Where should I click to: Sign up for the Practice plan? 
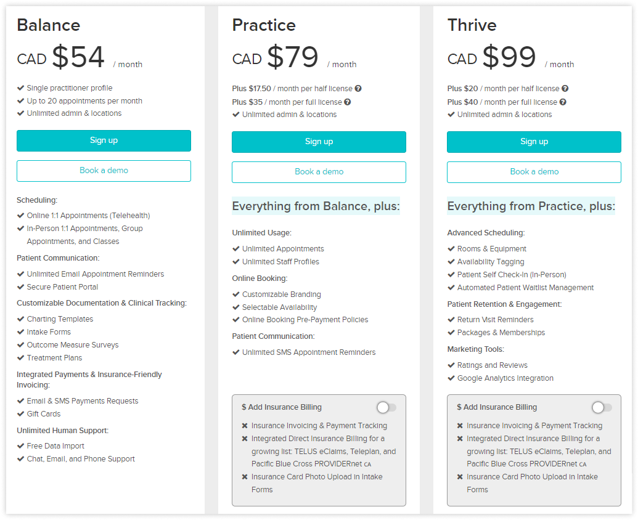pyautogui.click(x=319, y=142)
